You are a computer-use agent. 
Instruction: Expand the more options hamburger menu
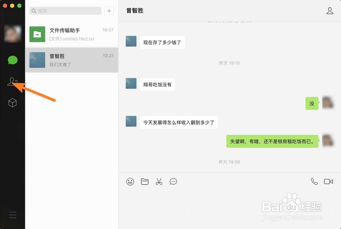[13, 215]
